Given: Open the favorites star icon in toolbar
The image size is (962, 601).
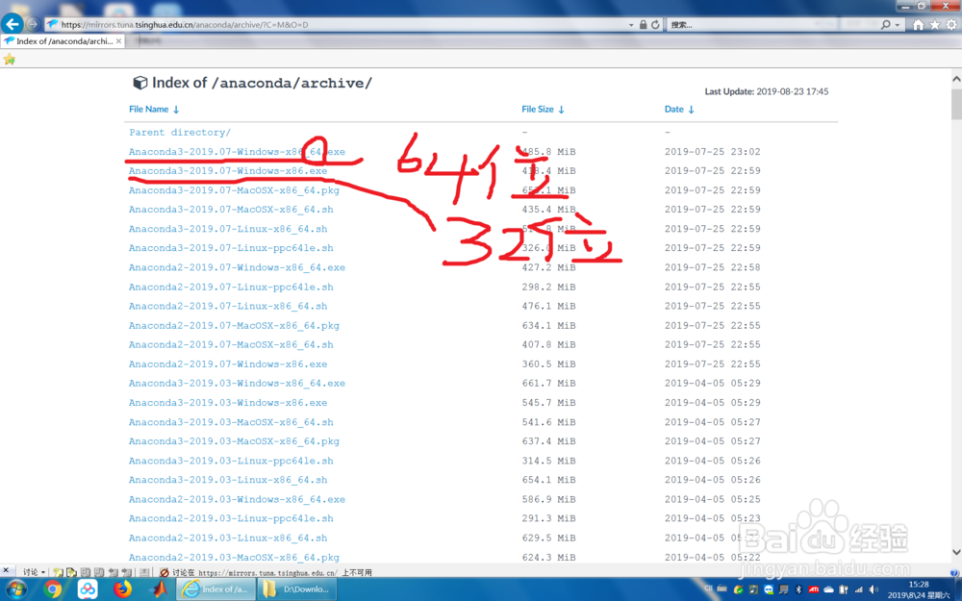Looking at the screenshot, I should coord(934,25).
